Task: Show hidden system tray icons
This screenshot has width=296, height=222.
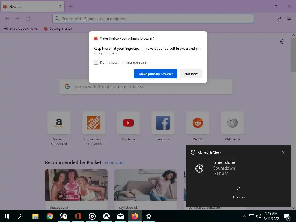Action: click(245, 216)
